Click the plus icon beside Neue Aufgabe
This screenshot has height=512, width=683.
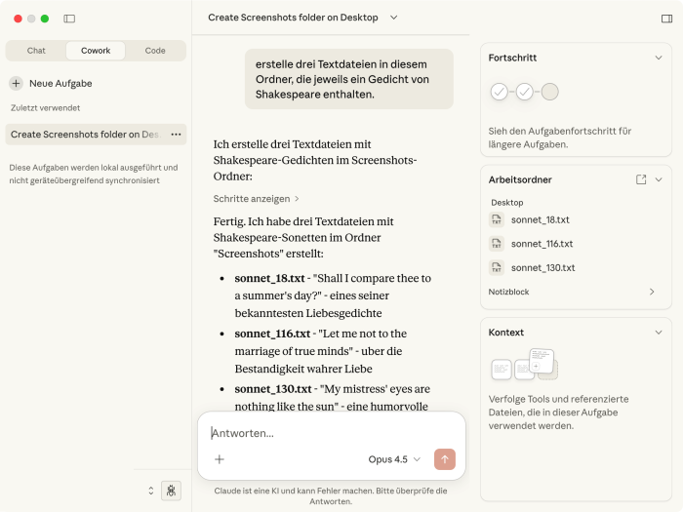[17, 83]
